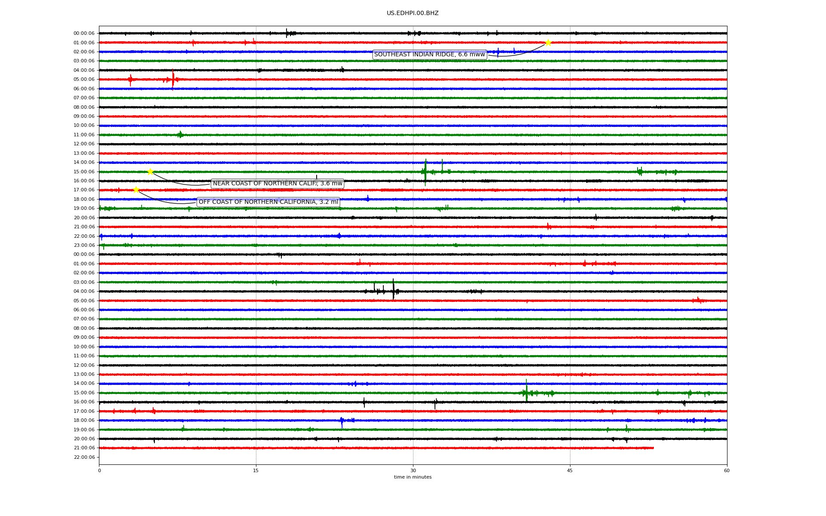
Task: Select the SOUTHEAST INDIAN RIDGE, 6.6 mww label
Action: tap(429, 55)
